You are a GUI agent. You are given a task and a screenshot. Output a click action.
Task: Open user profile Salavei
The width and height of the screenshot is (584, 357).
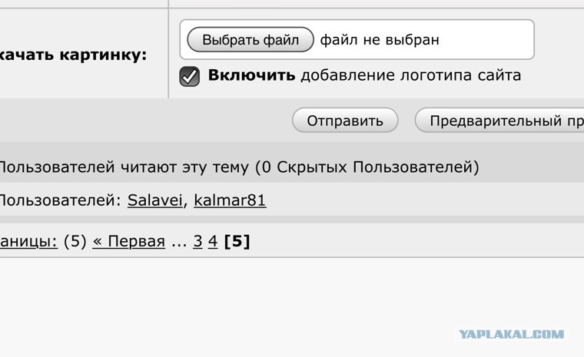pos(155,200)
